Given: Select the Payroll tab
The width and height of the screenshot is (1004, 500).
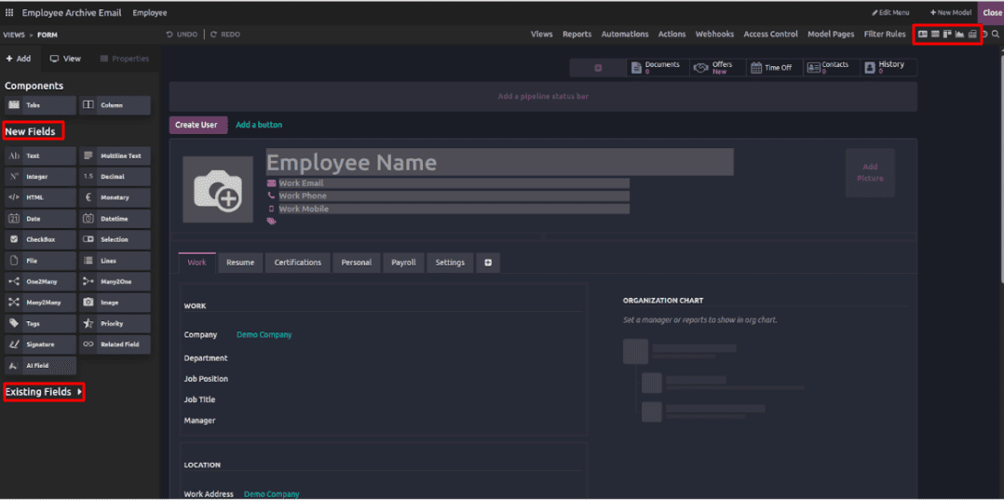Looking at the screenshot, I should (x=403, y=263).
